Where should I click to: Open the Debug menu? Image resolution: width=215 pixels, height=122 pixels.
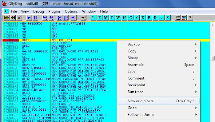(x=39, y=11)
